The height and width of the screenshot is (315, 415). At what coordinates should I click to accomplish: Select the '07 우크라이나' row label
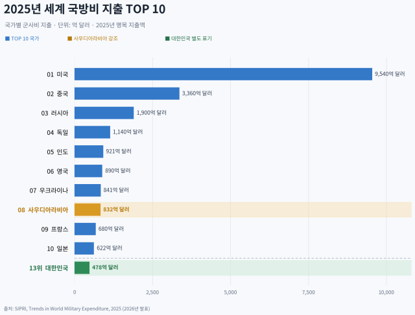point(49,191)
